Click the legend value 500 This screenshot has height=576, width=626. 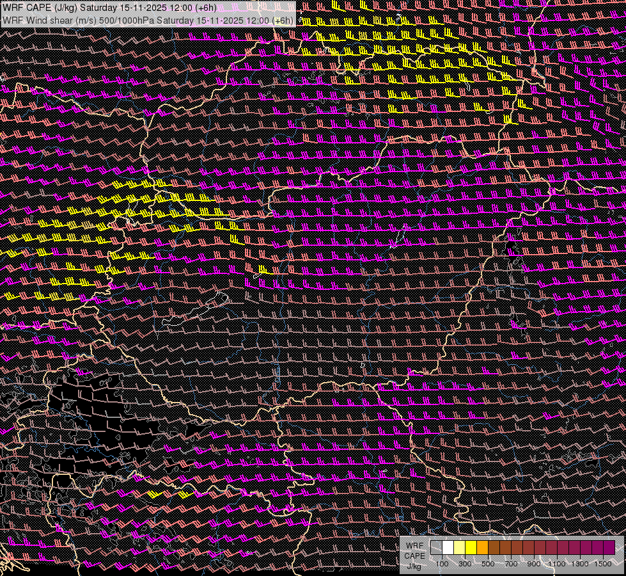(488, 564)
